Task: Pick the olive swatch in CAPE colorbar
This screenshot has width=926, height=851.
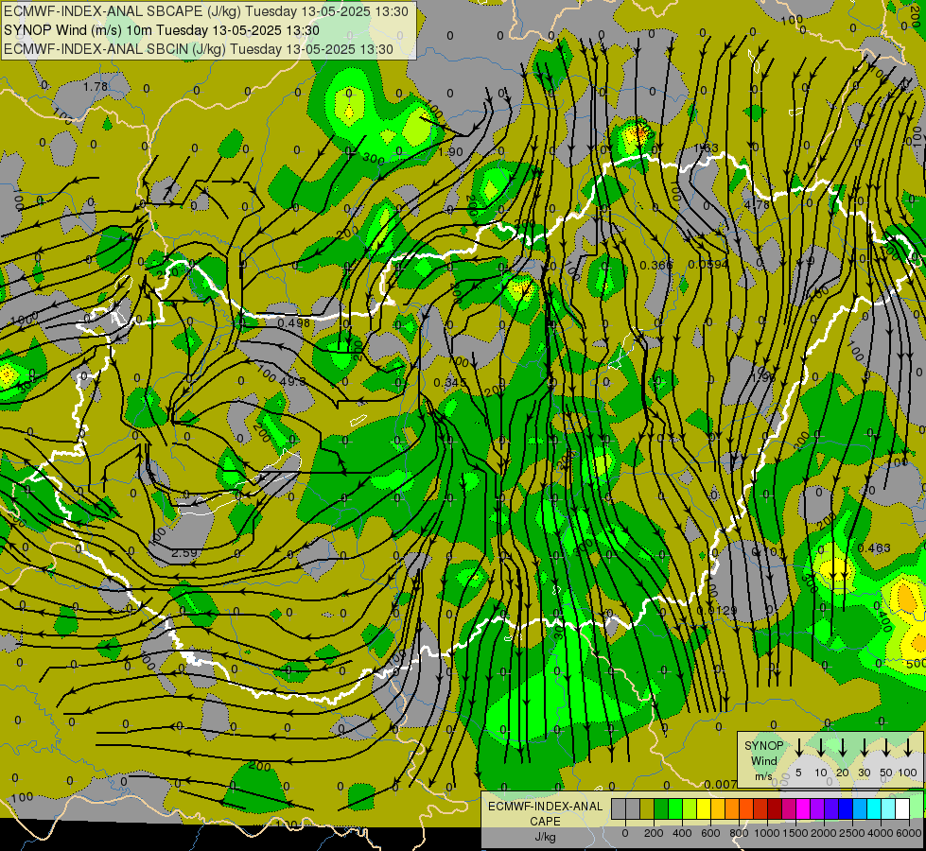Action: (x=647, y=808)
